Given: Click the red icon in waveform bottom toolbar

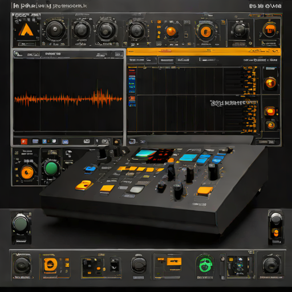Looking at the screenshot, I should [24, 141].
